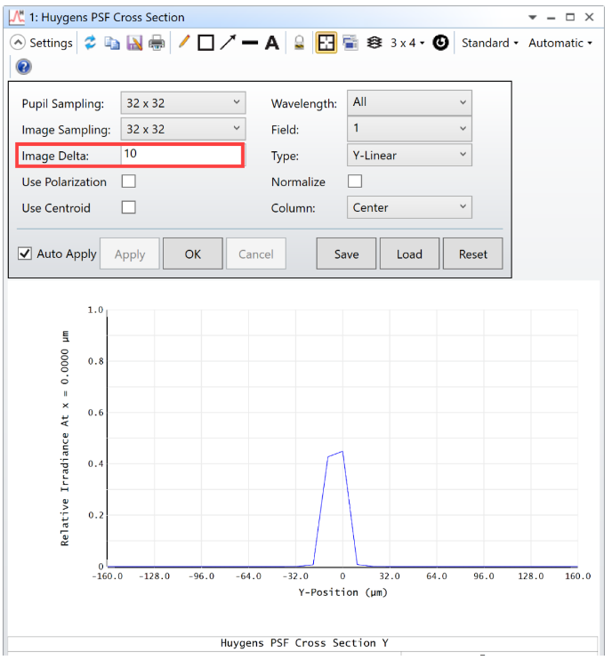Open the Type dropdown showing Y-Linear
Screen dimensions: 612x660
[x=409, y=156]
